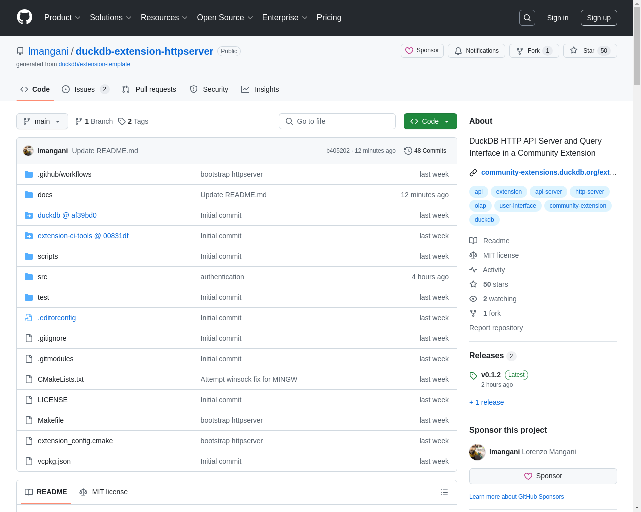Click Report repository
This screenshot has height=512, width=641.
[496, 328]
